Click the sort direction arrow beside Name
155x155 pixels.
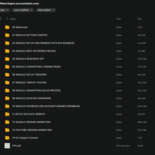tap(7, 19)
